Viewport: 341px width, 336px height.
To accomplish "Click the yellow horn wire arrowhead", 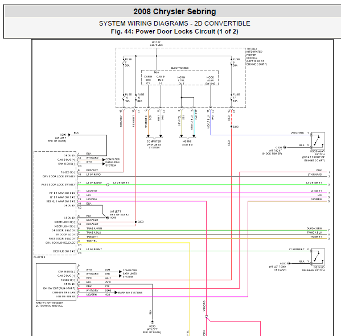I will point(181,136).
